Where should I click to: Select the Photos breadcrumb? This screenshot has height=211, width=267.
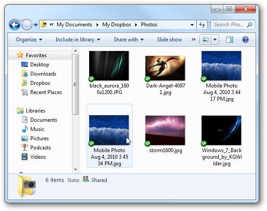pyautogui.click(x=149, y=25)
